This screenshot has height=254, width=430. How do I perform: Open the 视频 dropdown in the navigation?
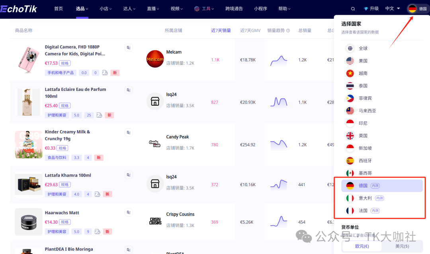[176, 8]
